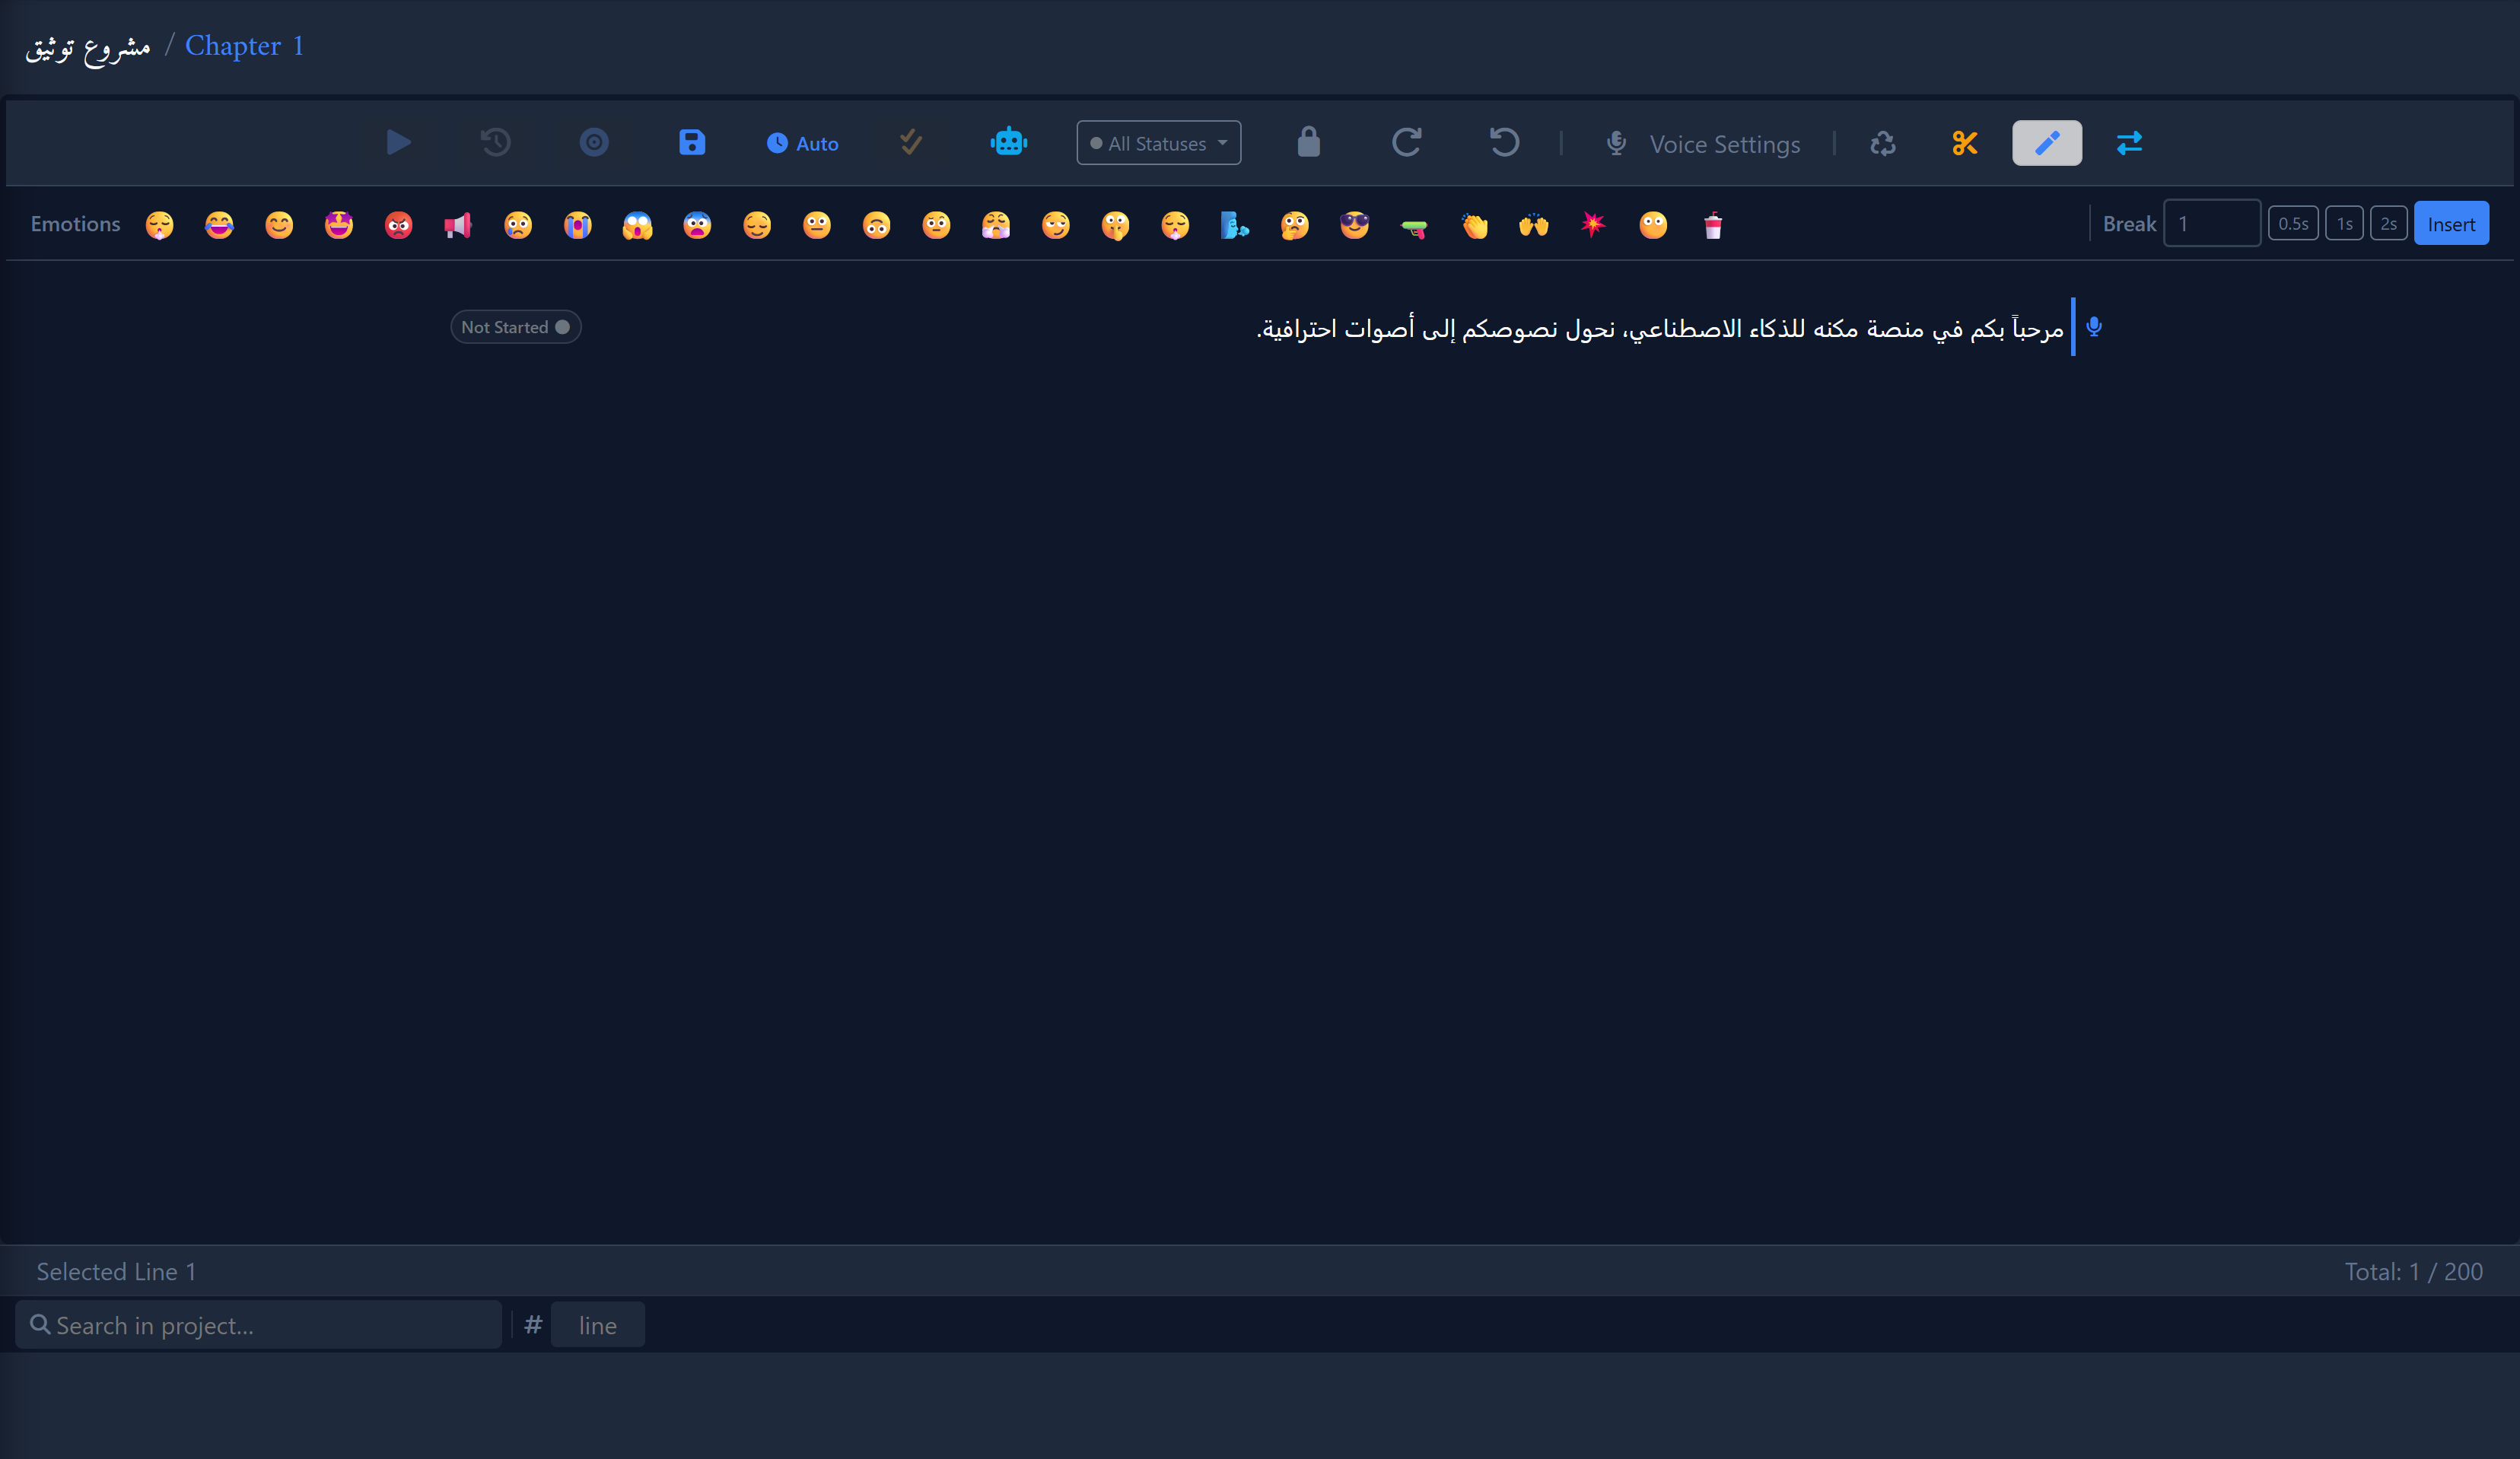Click the Break duration input field
The height and width of the screenshot is (1459, 2520).
pos(2211,223)
